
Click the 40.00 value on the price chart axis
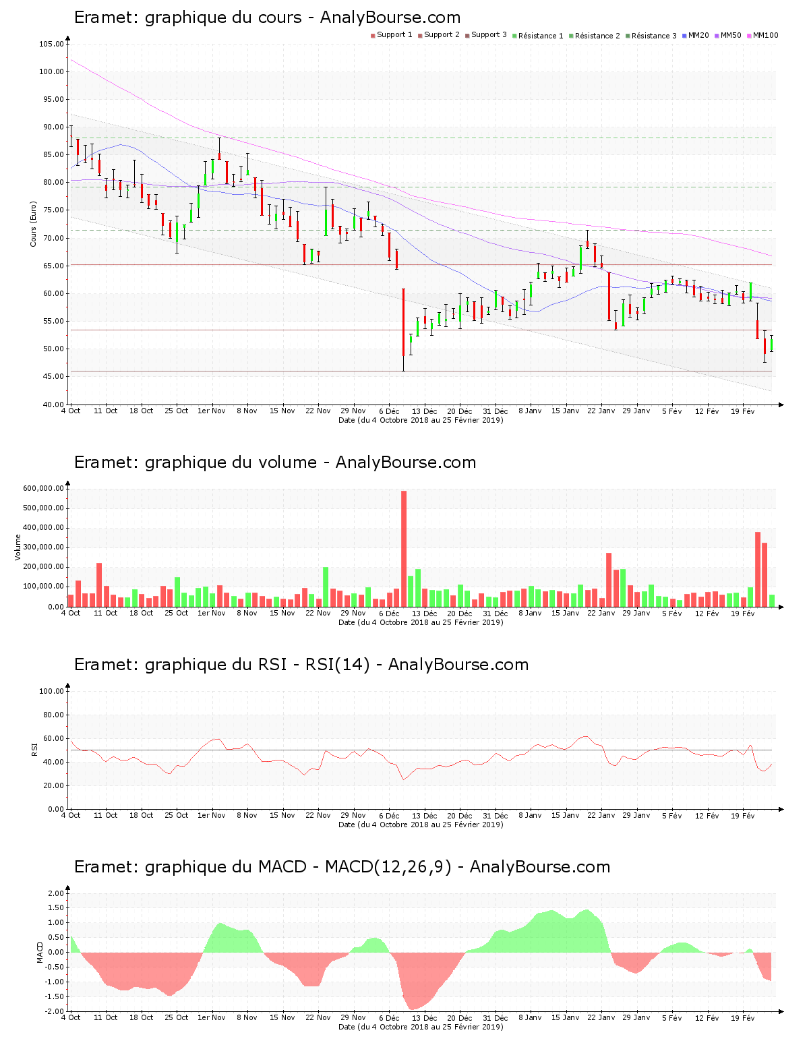(53, 405)
